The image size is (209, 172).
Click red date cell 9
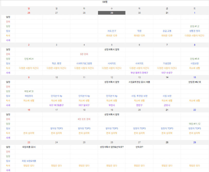(x=29, y=77)
